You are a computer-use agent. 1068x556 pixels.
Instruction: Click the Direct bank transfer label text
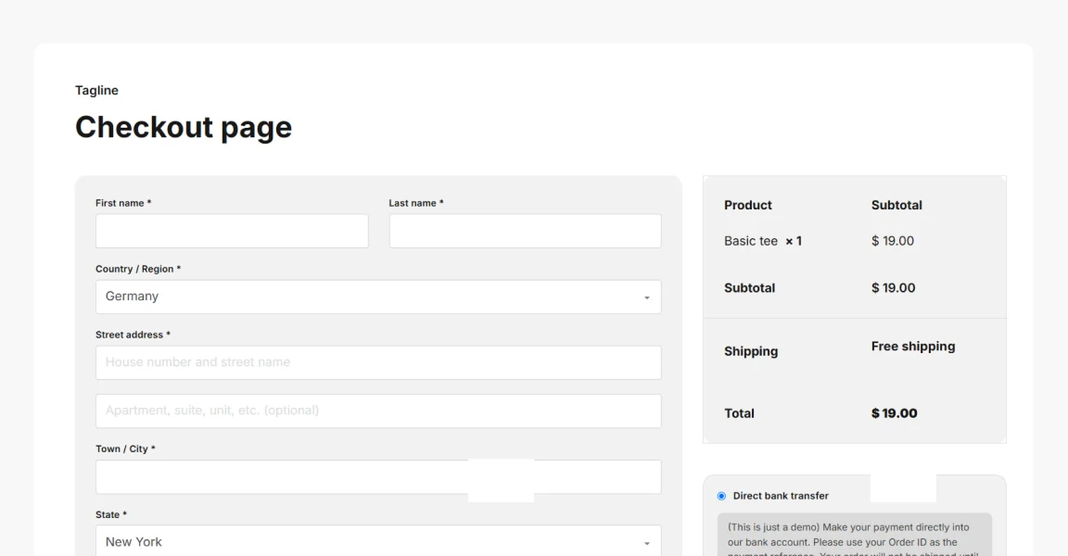pyautogui.click(x=781, y=496)
